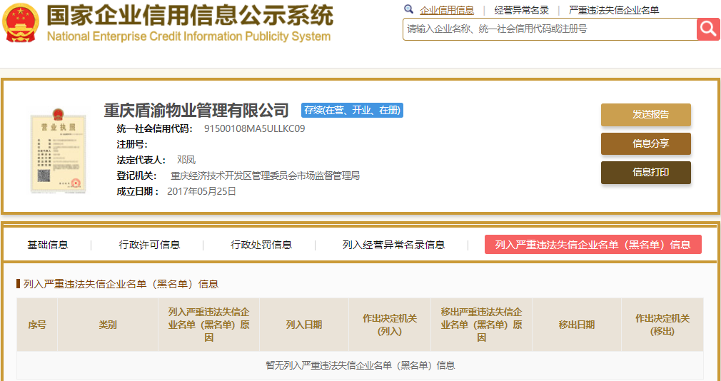Click the 列入日期 column header

pos(304,325)
